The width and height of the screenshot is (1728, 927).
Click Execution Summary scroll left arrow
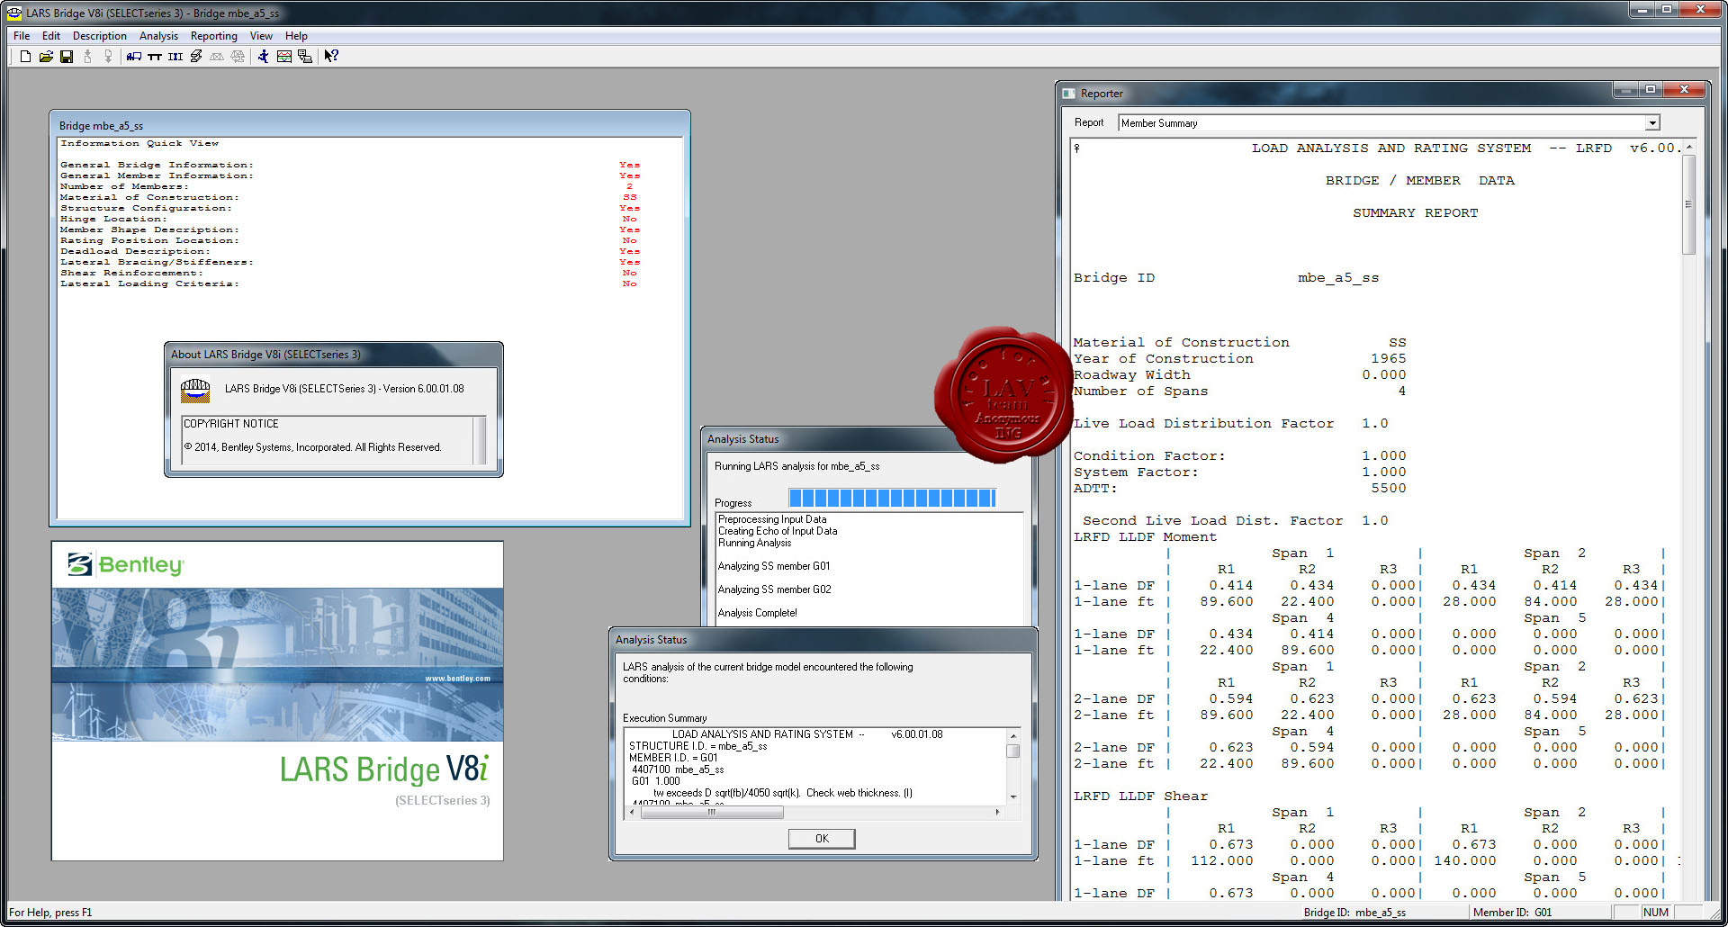(x=632, y=812)
